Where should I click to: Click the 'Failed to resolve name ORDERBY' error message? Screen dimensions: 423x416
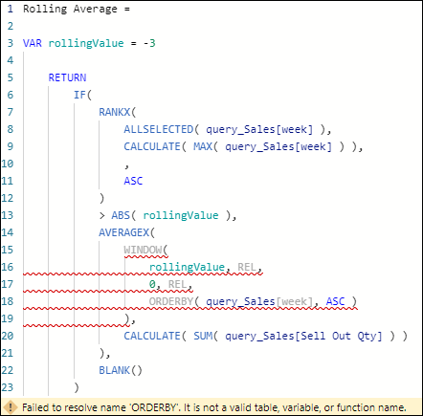tap(214, 407)
